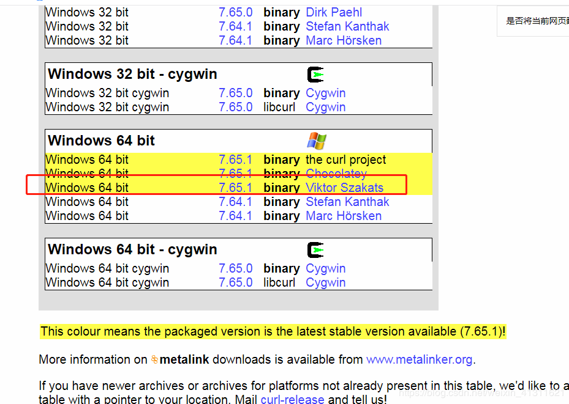Click the orange metalink icon before 'metalink'
This screenshot has height=404, width=569.
point(154,359)
